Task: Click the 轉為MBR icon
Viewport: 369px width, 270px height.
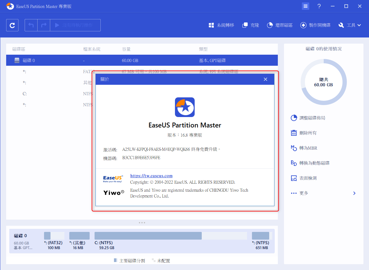Action: pyautogui.click(x=294, y=148)
